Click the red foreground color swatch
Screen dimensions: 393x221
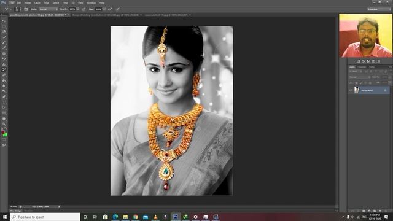pyautogui.click(x=2, y=133)
